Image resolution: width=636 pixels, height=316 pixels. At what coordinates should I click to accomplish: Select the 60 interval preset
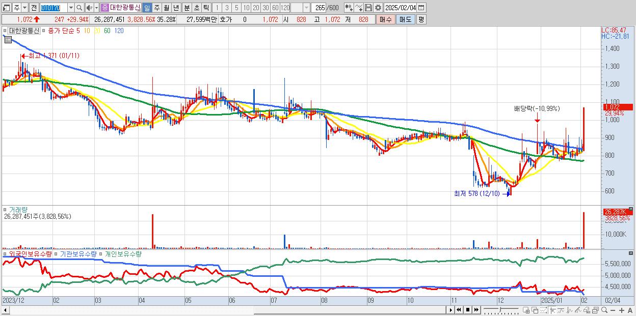pos(275,8)
